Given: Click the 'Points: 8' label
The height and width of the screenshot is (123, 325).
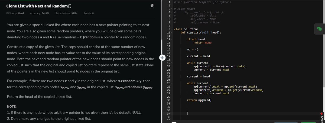Looking at the screenshot, I should (x=89, y=13).
